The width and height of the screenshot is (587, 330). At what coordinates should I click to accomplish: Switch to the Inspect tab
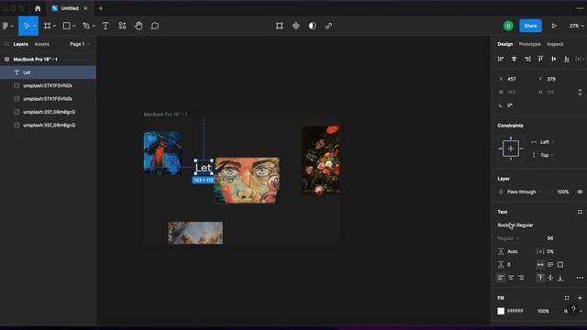(x=555, y=44)
